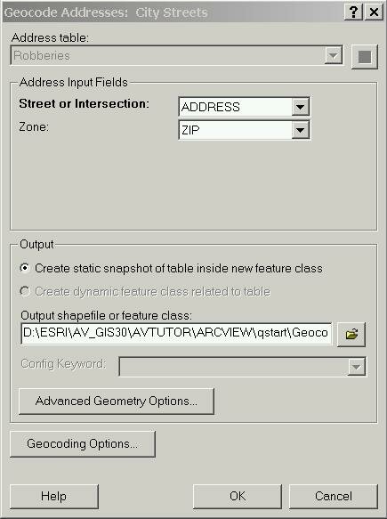Select static snapshot radio button
Viewport: 387px width, 519px height.
click(x=25, y=268)
